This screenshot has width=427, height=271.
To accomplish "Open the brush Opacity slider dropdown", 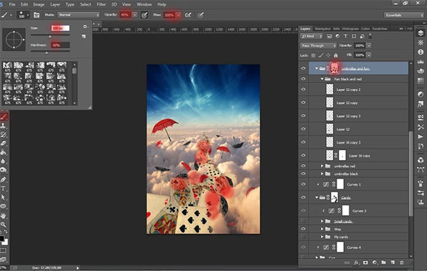I will tap(135, 15).
